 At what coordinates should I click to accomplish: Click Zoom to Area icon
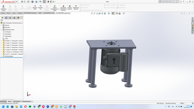94,13
